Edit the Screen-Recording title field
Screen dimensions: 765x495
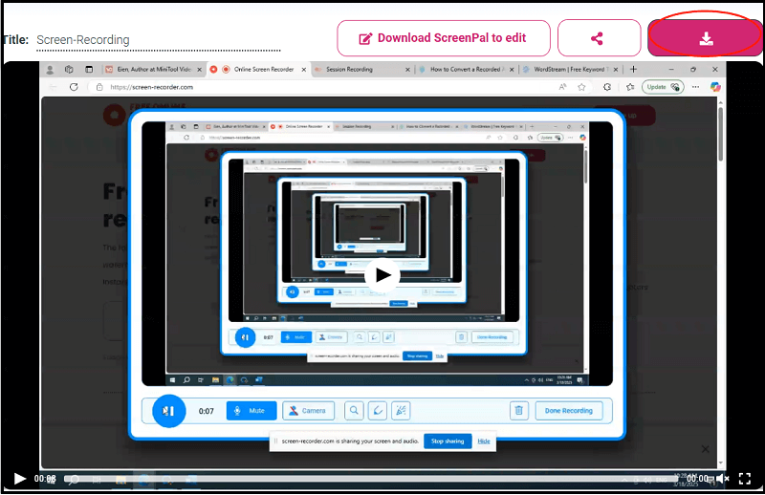click(158, 40)
